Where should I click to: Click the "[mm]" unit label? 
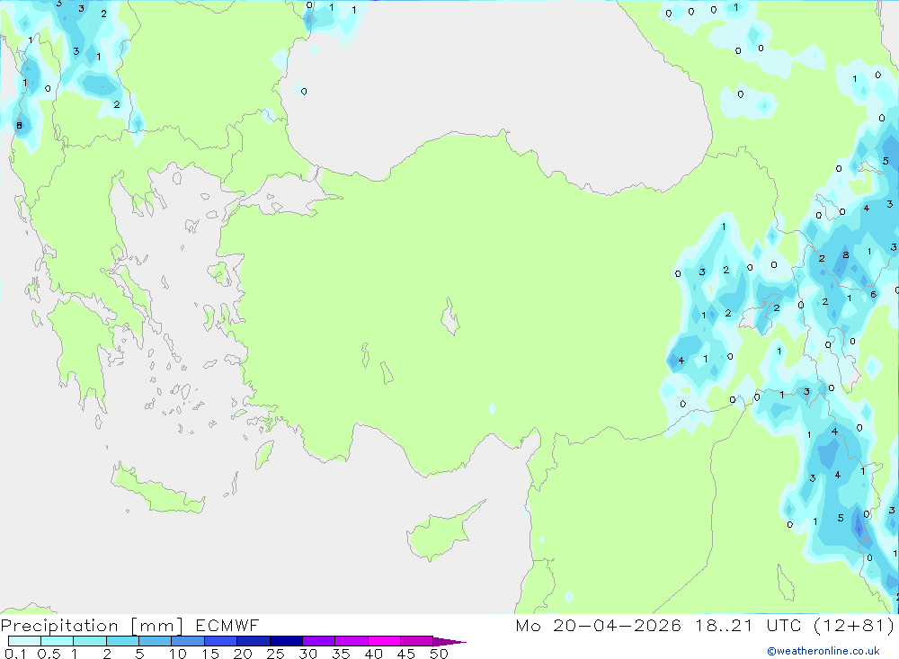click(156, 626)
